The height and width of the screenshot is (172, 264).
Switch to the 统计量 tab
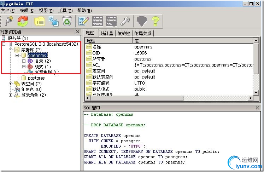[x=107, y=33]
